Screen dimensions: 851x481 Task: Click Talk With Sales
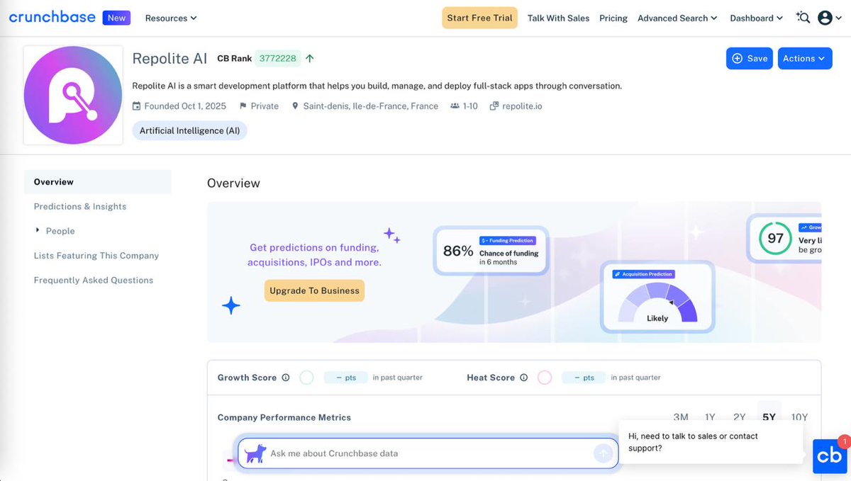[x=558, y=18]
